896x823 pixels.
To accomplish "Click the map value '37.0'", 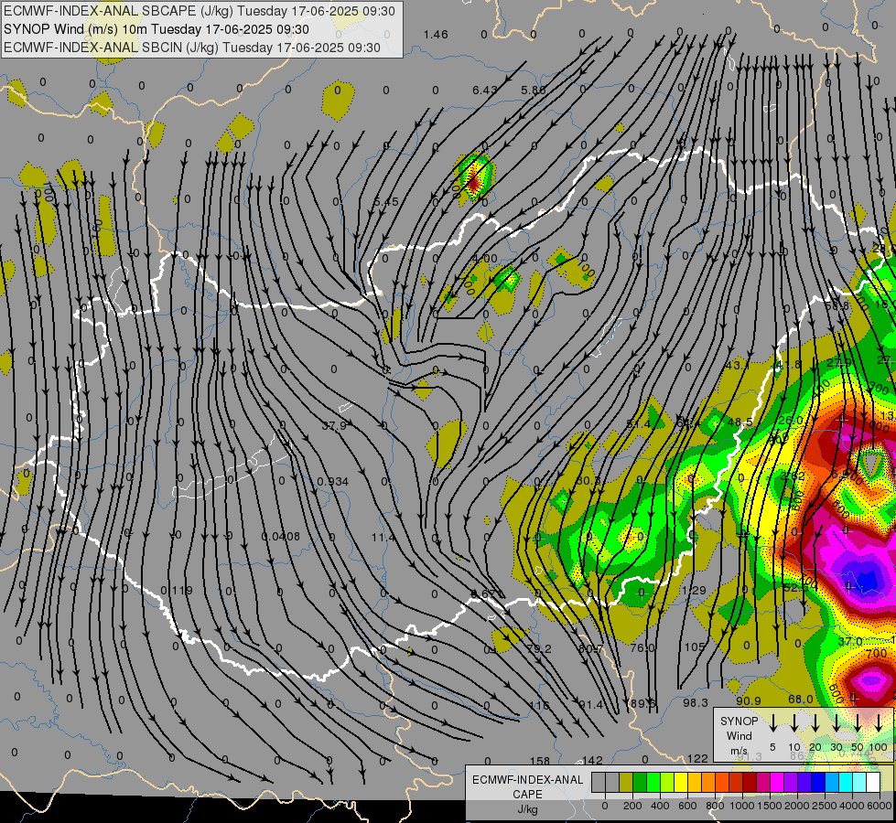I will tap(849, 642).
